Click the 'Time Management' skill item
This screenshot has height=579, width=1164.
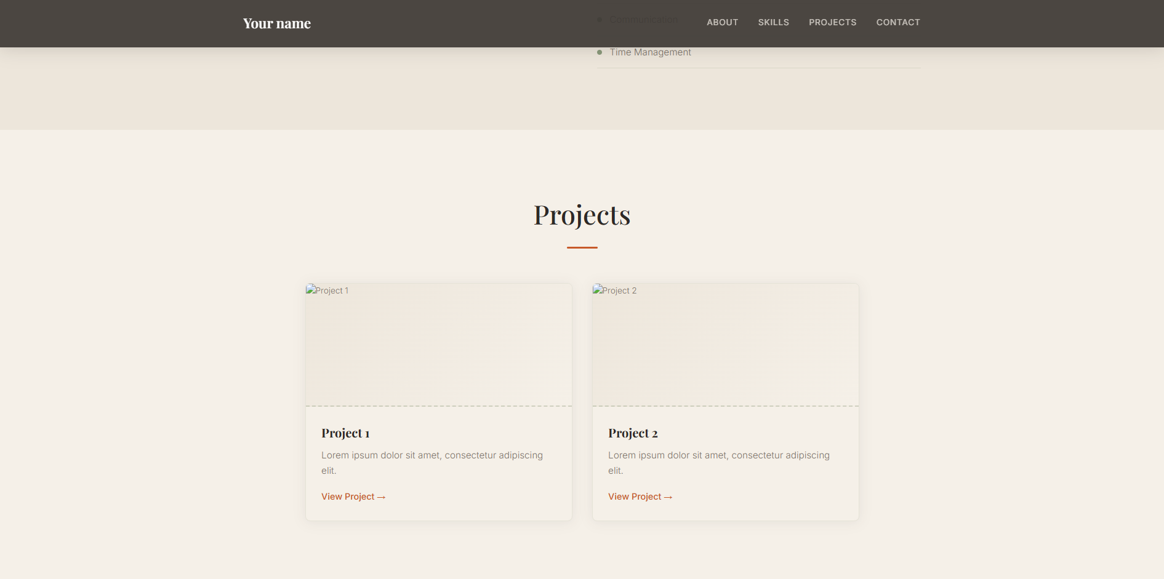(x=758, y=52)
